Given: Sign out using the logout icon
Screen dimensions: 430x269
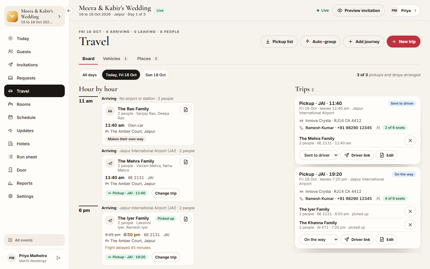Looking at the screenshot, I should [x=58, y=258].
